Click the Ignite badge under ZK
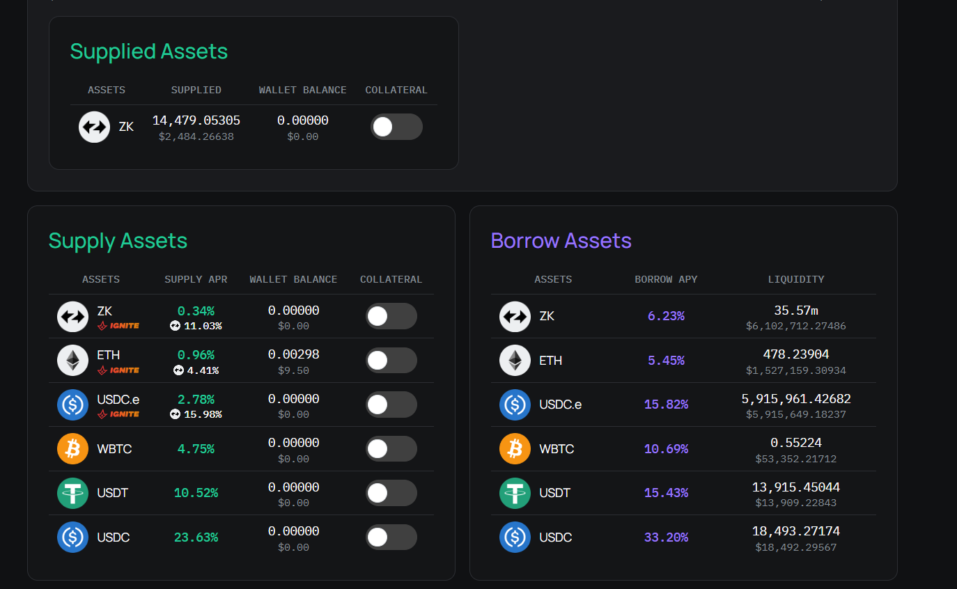The height and width of the screenshot is (589, 957). click(118, 326)
